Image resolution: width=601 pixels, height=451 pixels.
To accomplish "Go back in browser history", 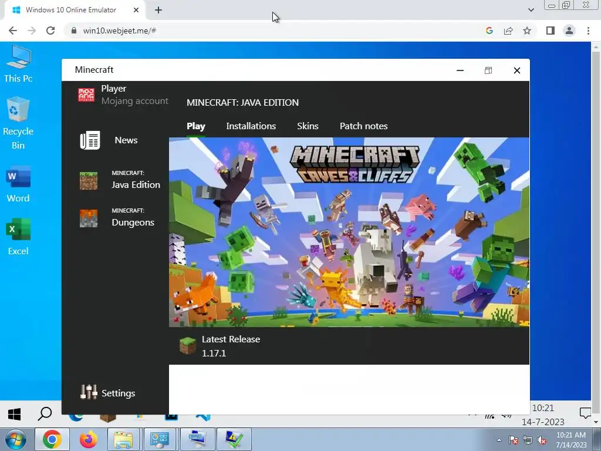I will pos(13,31).
